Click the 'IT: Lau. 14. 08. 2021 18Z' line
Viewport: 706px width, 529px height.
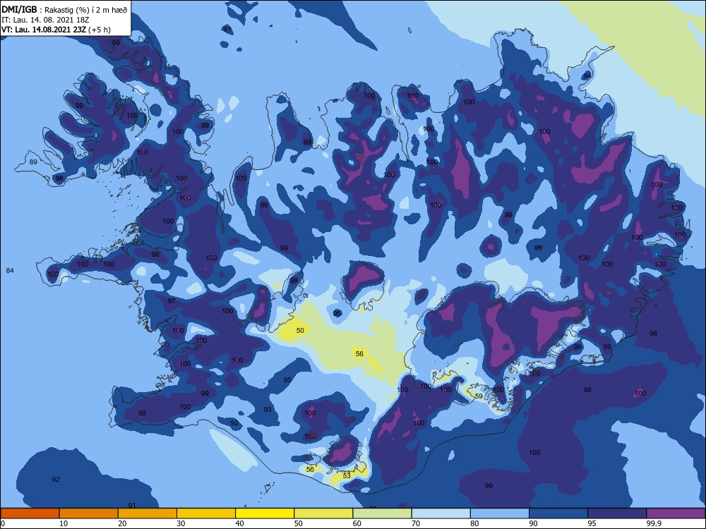pyautogui.click(x=45, y=20)
